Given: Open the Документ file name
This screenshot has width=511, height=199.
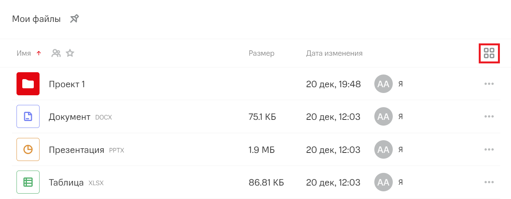Looking at the screenshot, I should (x=69, y=117).
